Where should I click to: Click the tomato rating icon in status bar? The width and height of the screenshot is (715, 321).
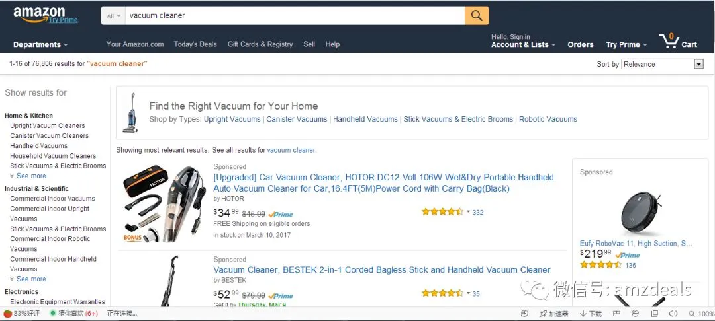[x=8, y=313]
